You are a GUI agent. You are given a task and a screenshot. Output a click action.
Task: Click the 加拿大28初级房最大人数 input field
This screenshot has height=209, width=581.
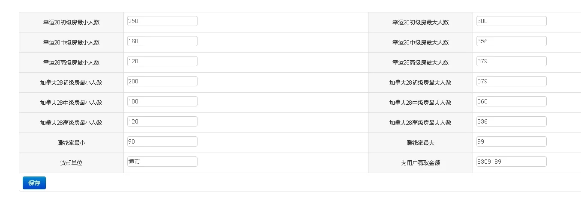pyautogui.click(x=511, y=81)
